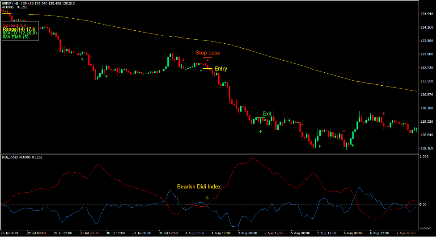Image resolution: width=437 pixels, height=237 pixels.
Task: Select the yellow horizontal Entry line marker
Action: click(x=208, y=69)
